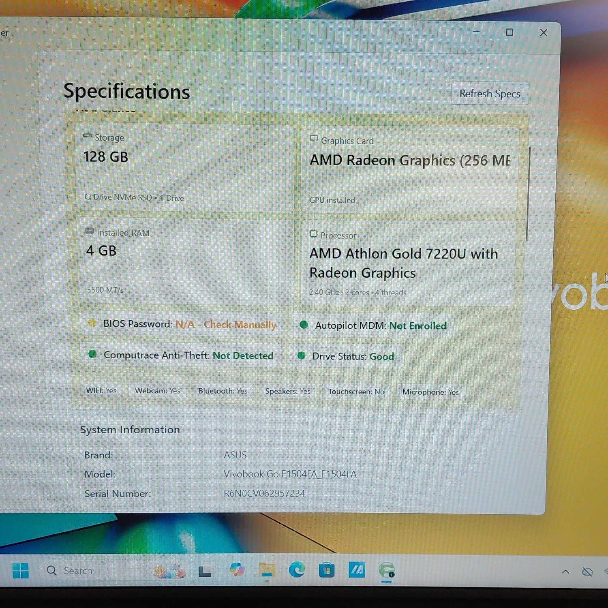Select the running specs app taskbar icon

tap(386, 570)
